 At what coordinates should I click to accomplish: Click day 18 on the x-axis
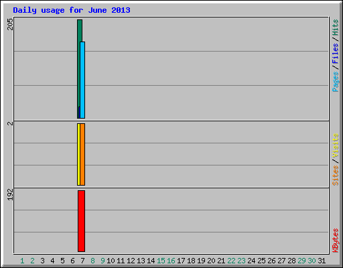(191, 261)
